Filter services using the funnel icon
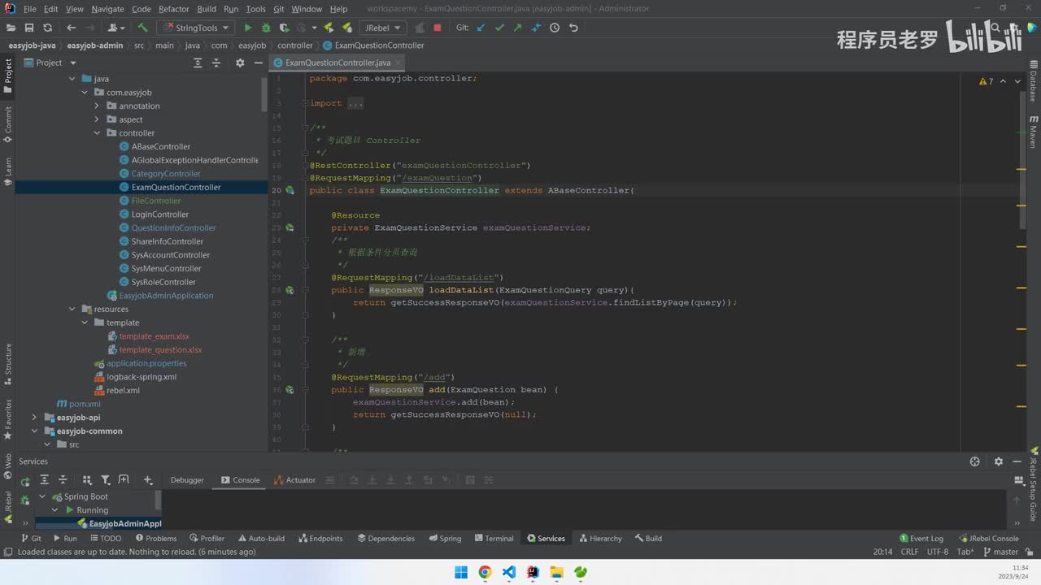1041x585 pixels. click(x=106, y=480)
